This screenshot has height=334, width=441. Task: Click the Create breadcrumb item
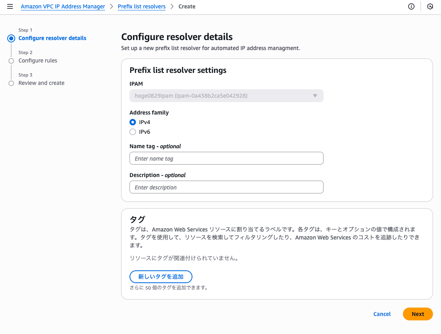tap(187, 6)
